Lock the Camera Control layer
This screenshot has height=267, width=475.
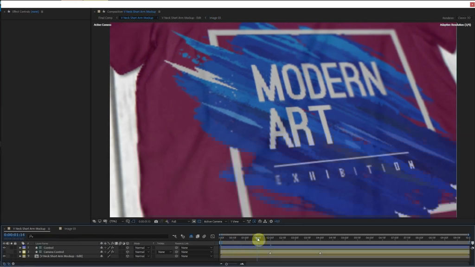click(14, 252)
